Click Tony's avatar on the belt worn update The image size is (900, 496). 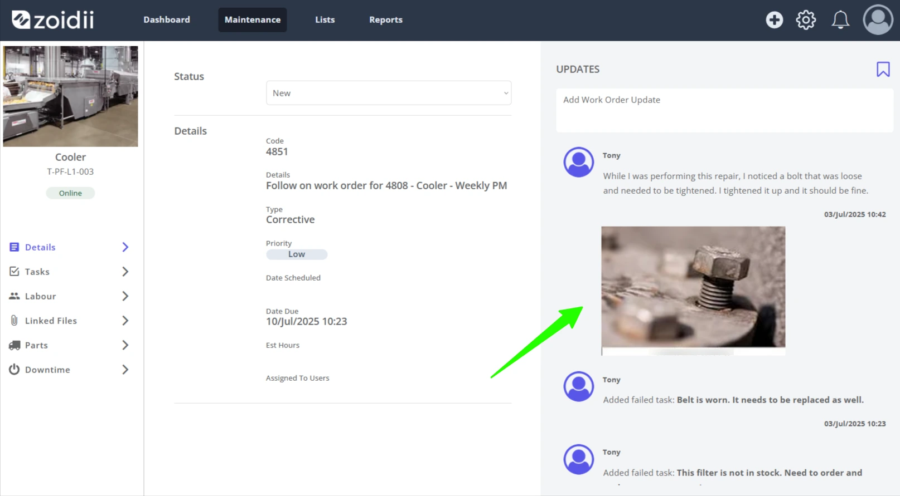pyautogui.click(x=579, y=387)
